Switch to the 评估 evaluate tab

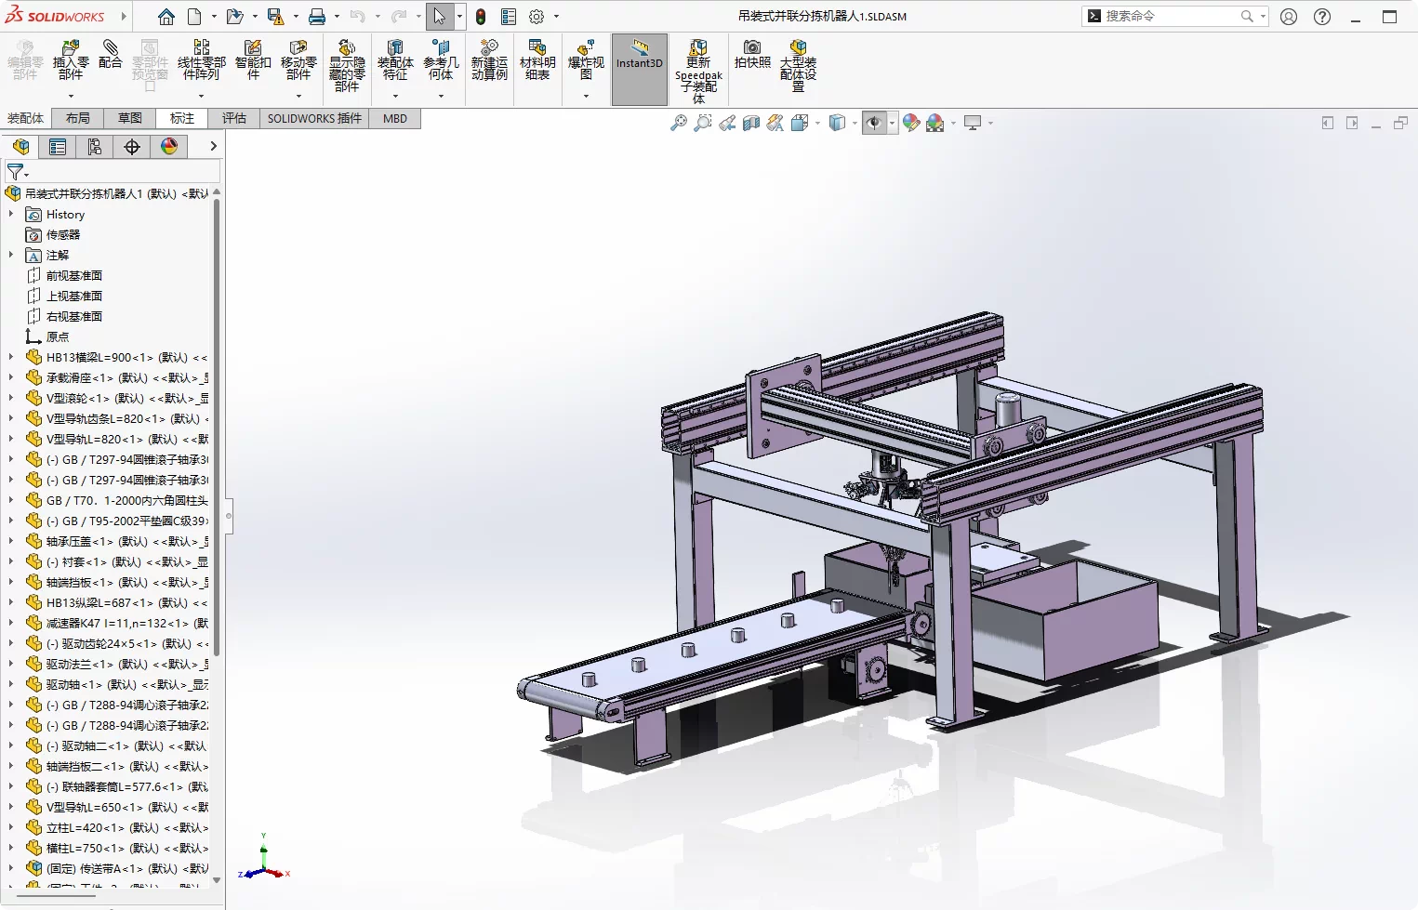click(234, 118)
